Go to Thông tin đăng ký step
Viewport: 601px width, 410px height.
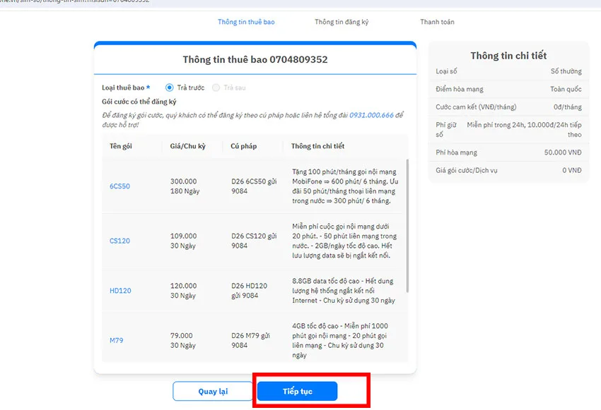(x=342, y=22)
